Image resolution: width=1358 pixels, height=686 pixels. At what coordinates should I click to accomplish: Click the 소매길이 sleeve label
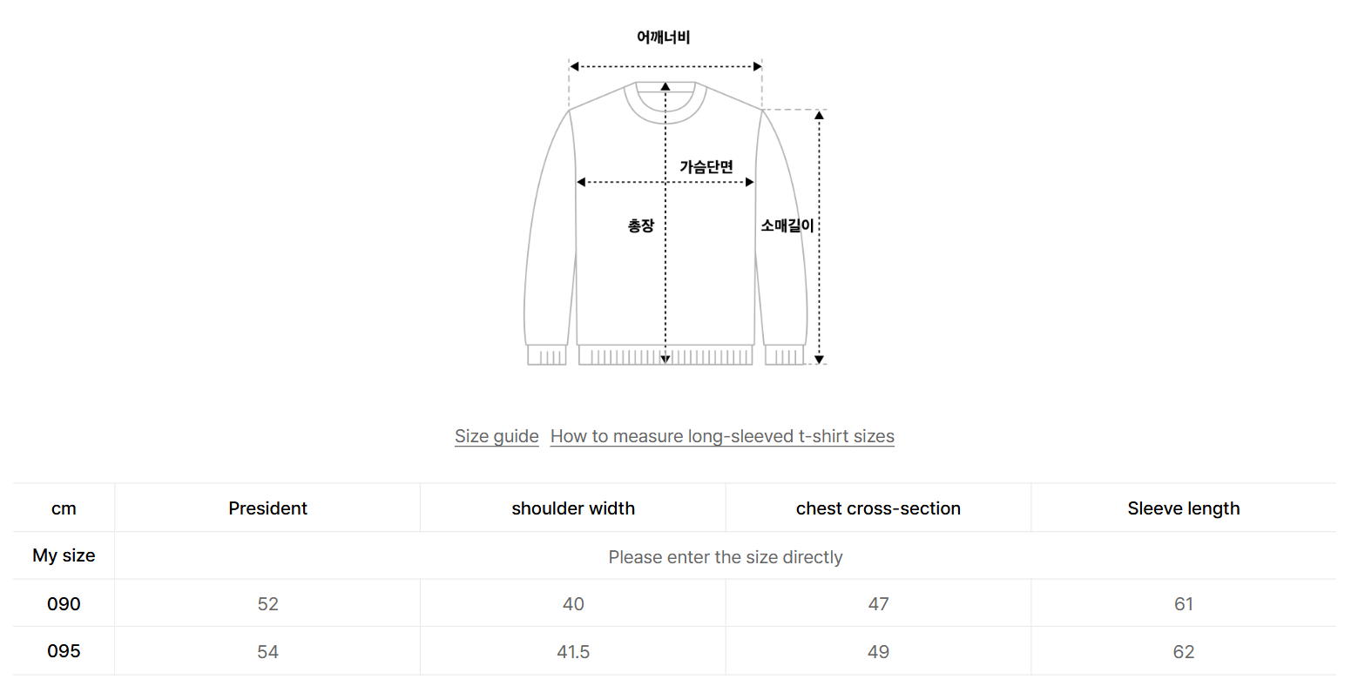(x=787, y=225)
